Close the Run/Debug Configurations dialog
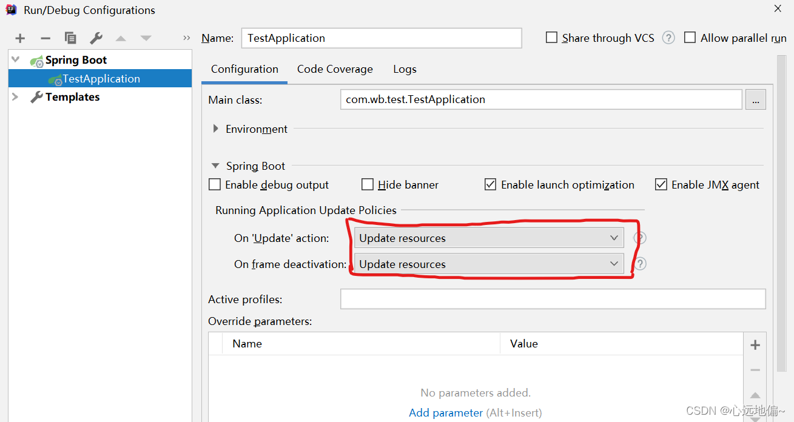 pyautogui.click(x=778, y=8)
